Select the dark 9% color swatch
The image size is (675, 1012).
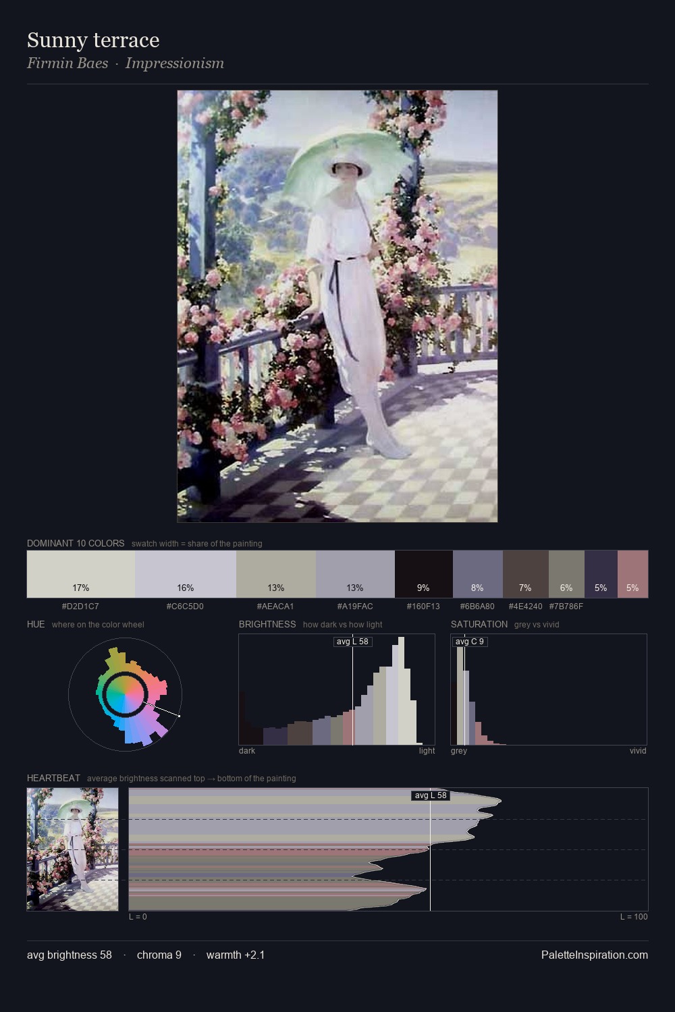click(424, 574)
